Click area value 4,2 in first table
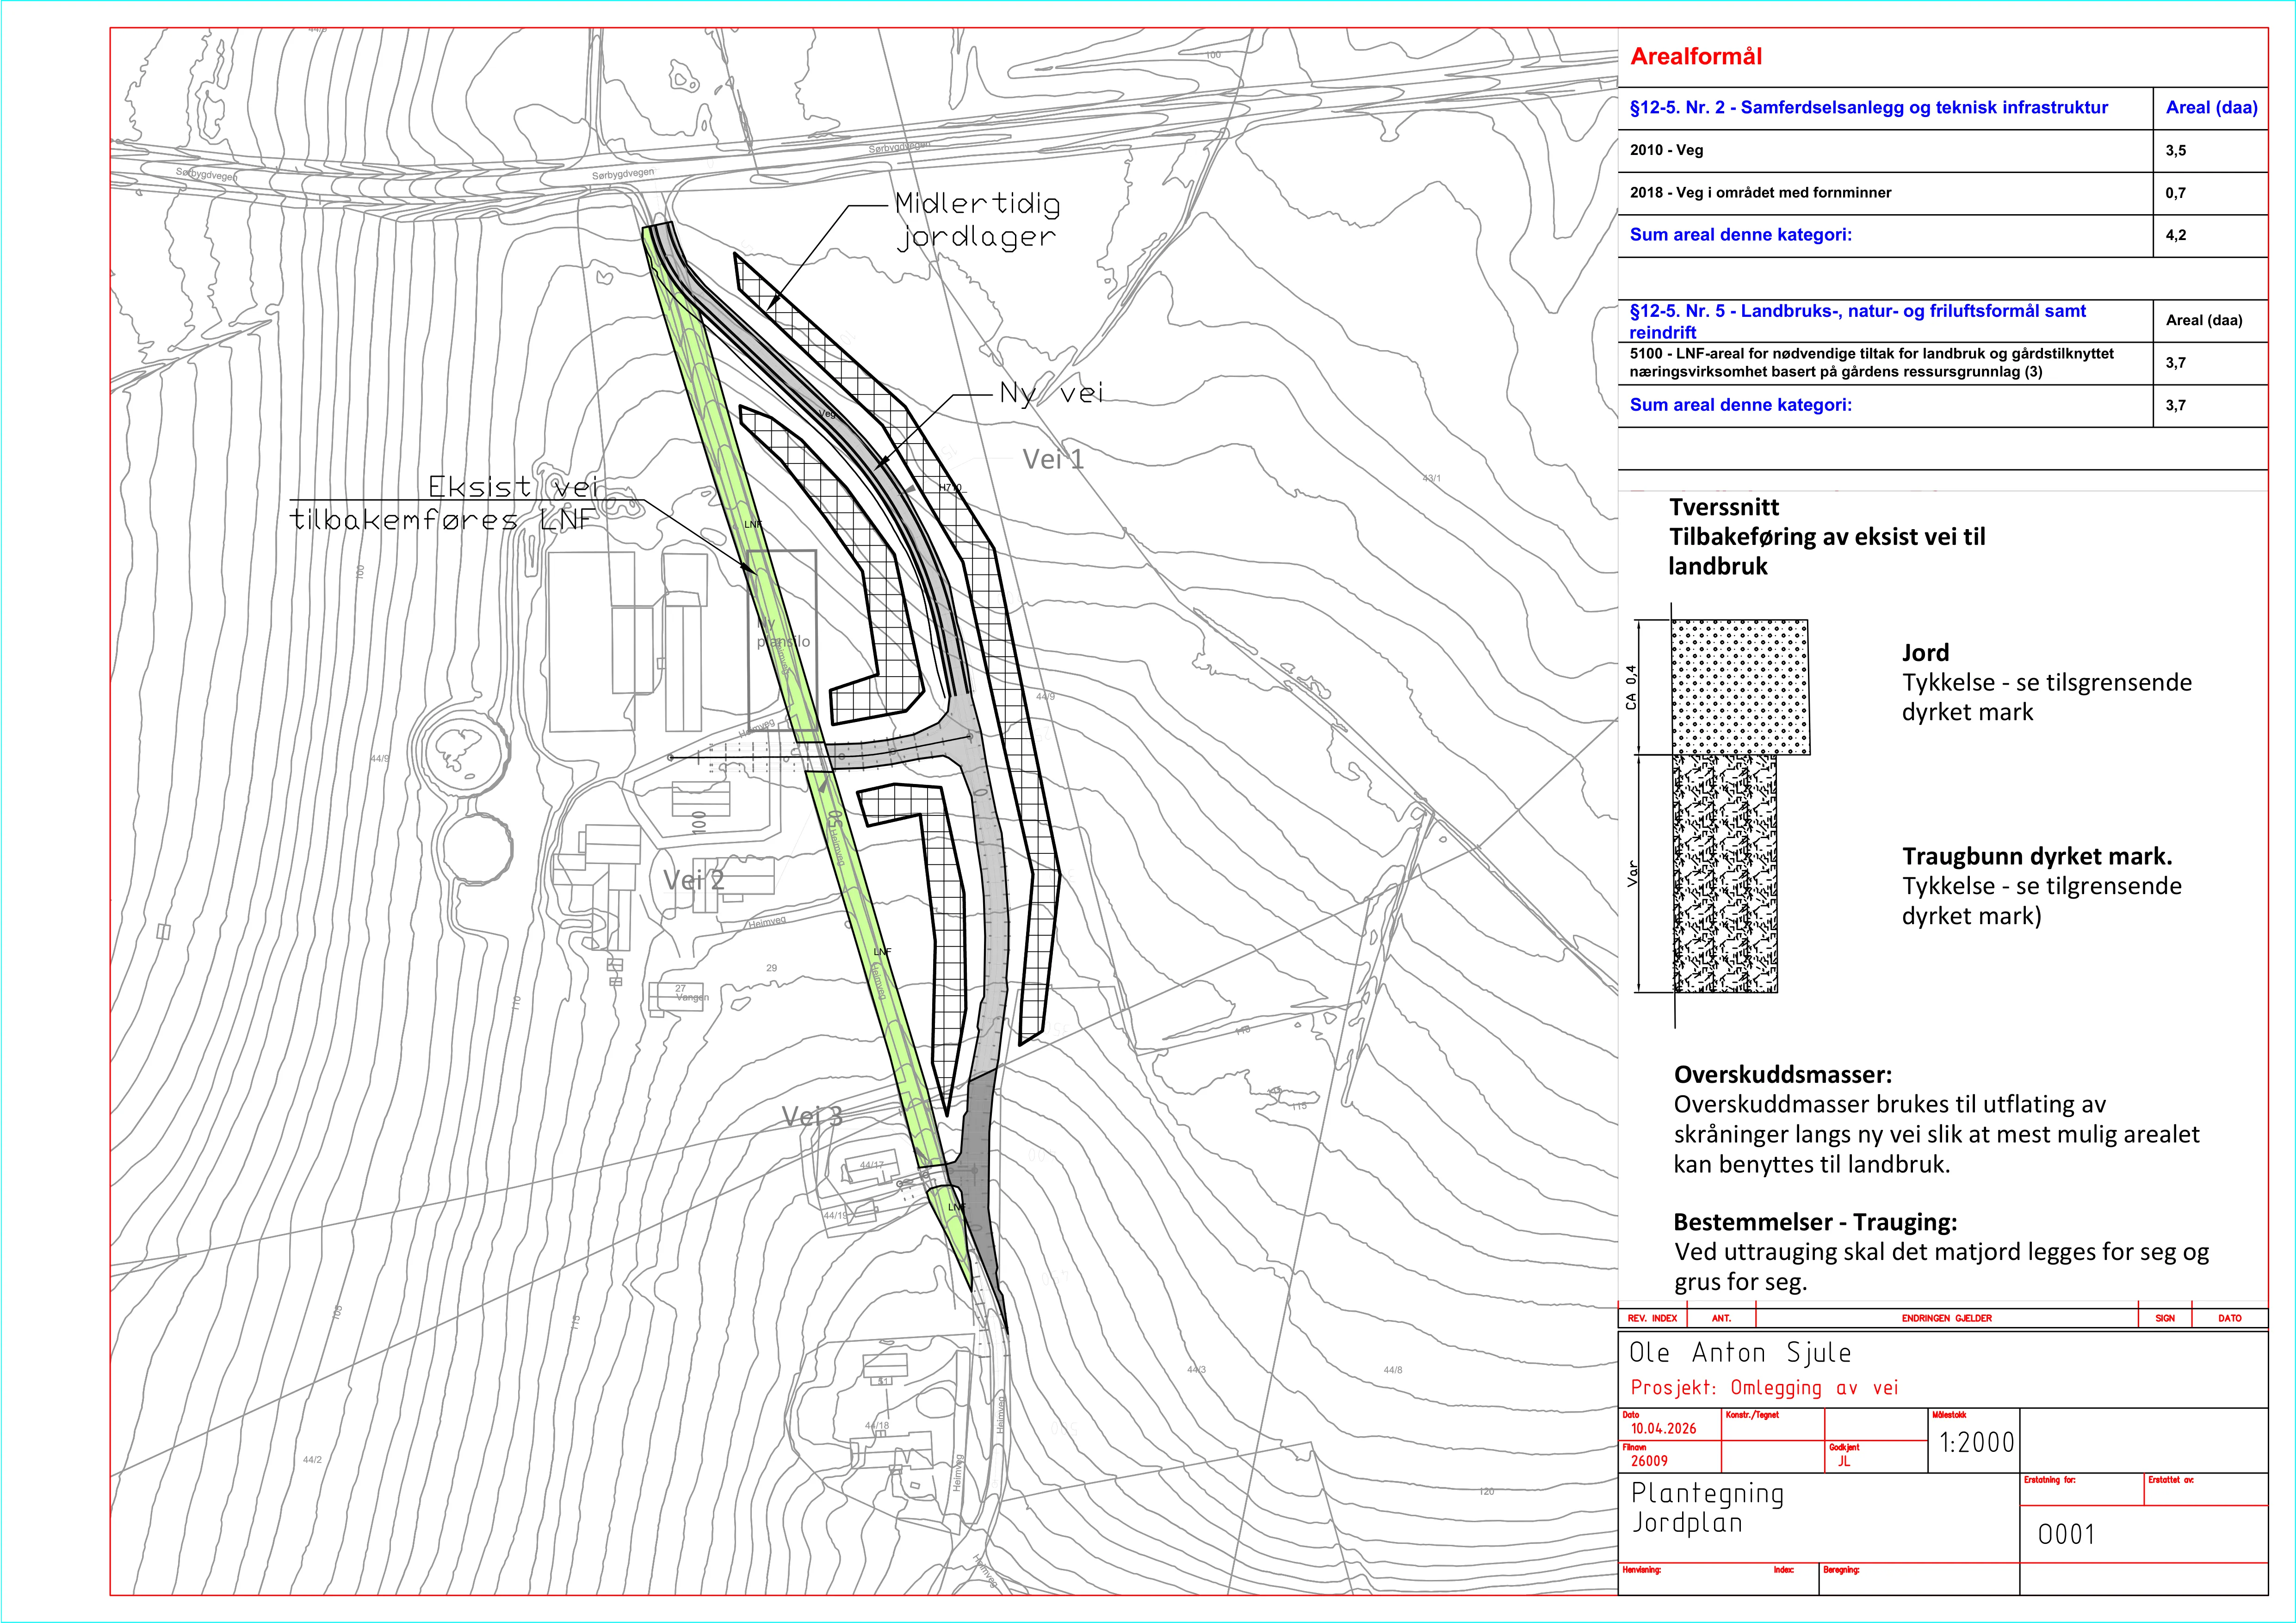 tap(2176, 236)
